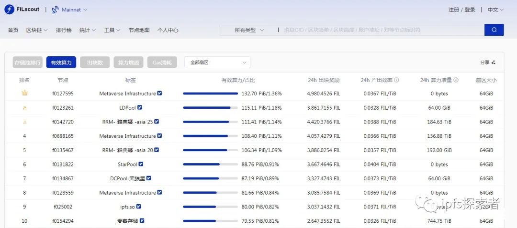The height and width of the screenshot is (228, 517).
Task: Click the FILscout logo icon
Action: [9, 10]
